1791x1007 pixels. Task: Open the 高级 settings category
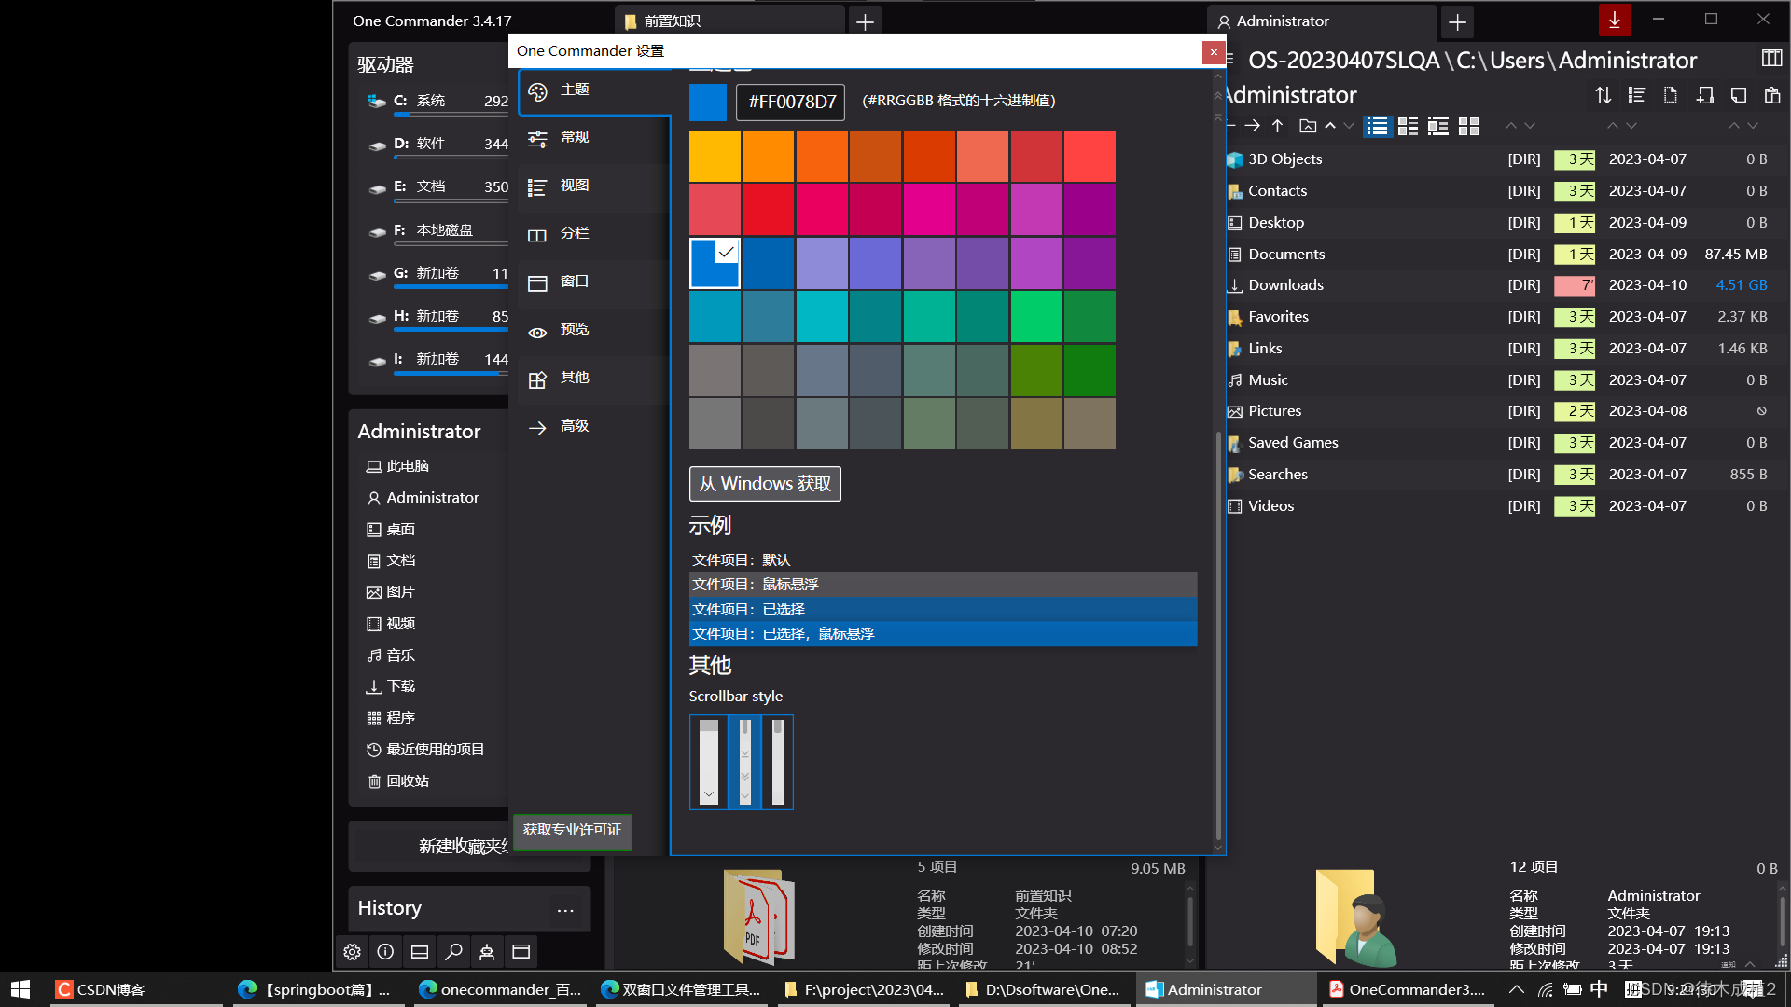pos(575,426)
